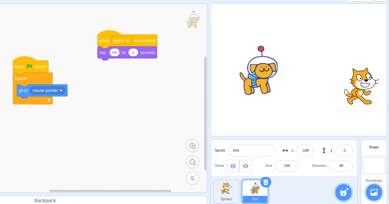Click the Direction field showing 90
Viewport: 389px width, 204px height.
point(341,166)
